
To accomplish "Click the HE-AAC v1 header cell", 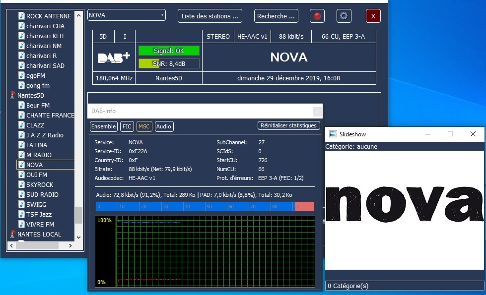I will [x=252, y=37].
